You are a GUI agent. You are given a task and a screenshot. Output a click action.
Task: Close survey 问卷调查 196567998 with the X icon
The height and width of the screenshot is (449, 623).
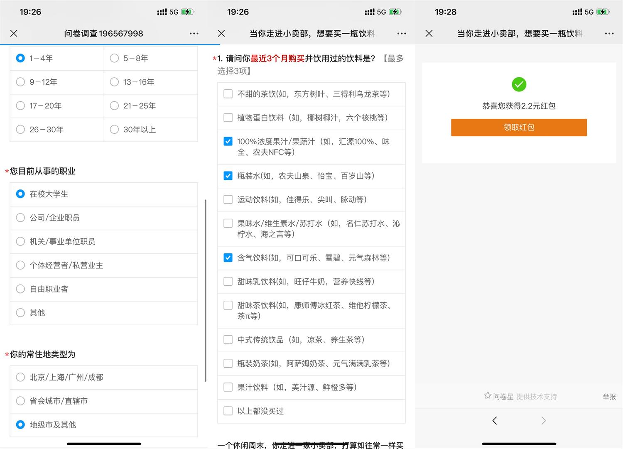(x=14, y=33)
